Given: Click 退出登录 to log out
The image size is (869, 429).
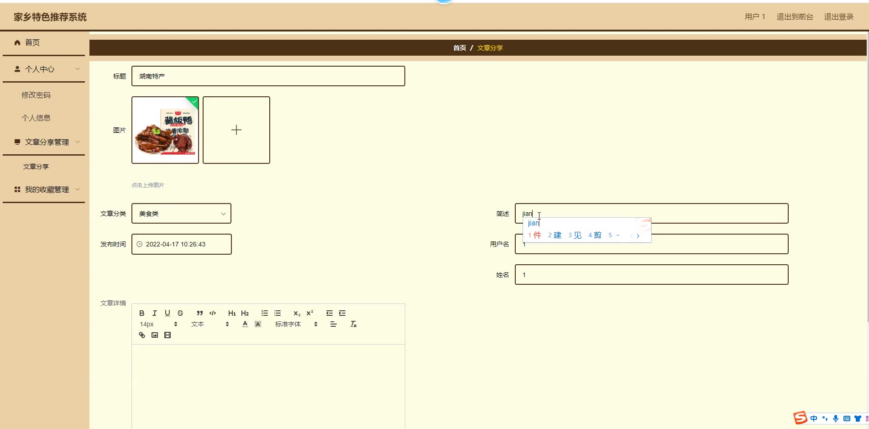Looking at the screenshot, I should point(839,17).
